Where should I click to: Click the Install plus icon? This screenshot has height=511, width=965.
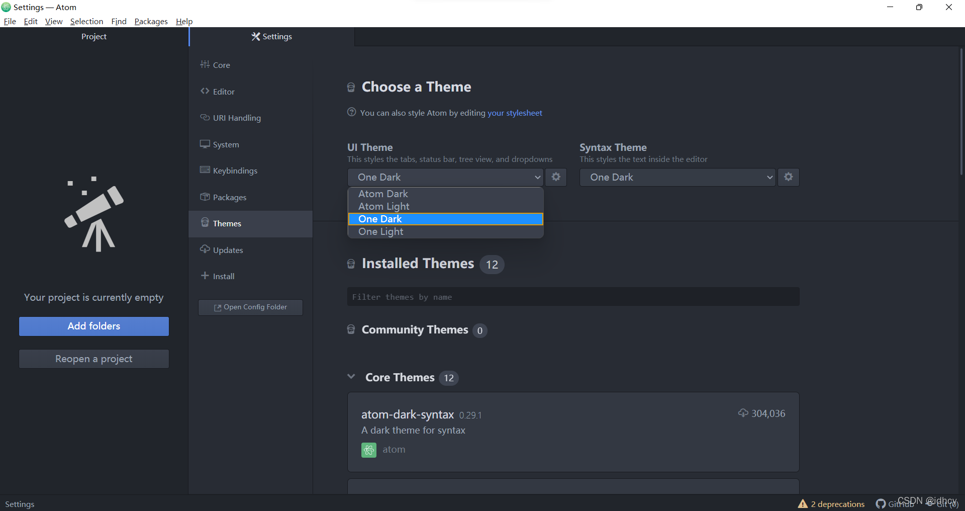(x=205, y=276)
